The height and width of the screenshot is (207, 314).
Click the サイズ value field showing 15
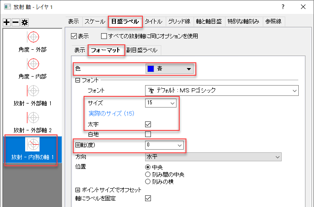(157, 103)
